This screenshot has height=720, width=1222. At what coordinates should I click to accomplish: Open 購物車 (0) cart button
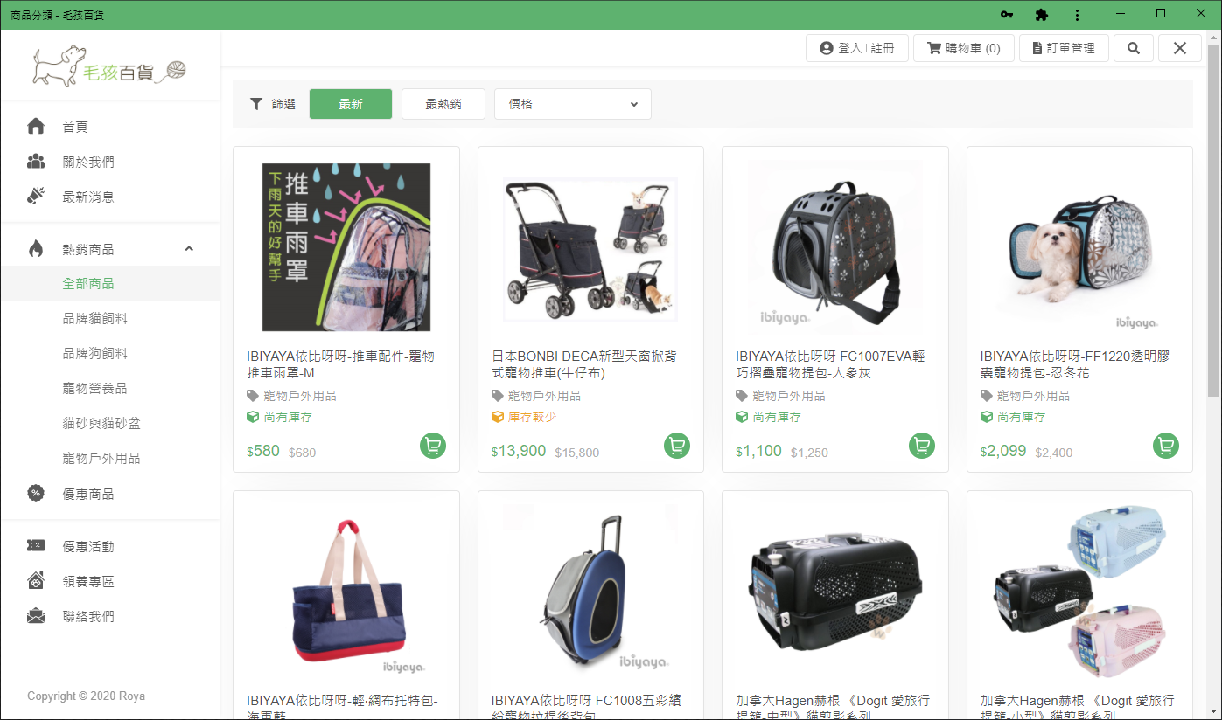(x=964, y=48)
